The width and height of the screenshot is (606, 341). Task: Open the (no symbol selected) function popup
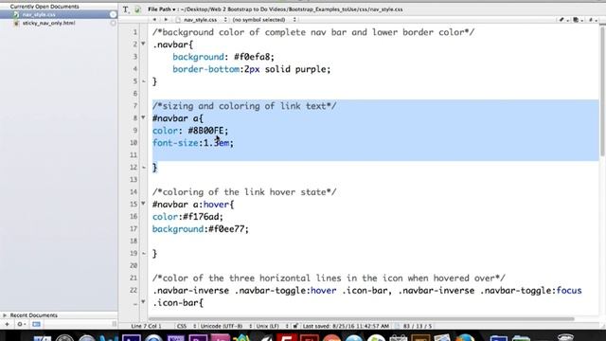click(x=264, y=19)
